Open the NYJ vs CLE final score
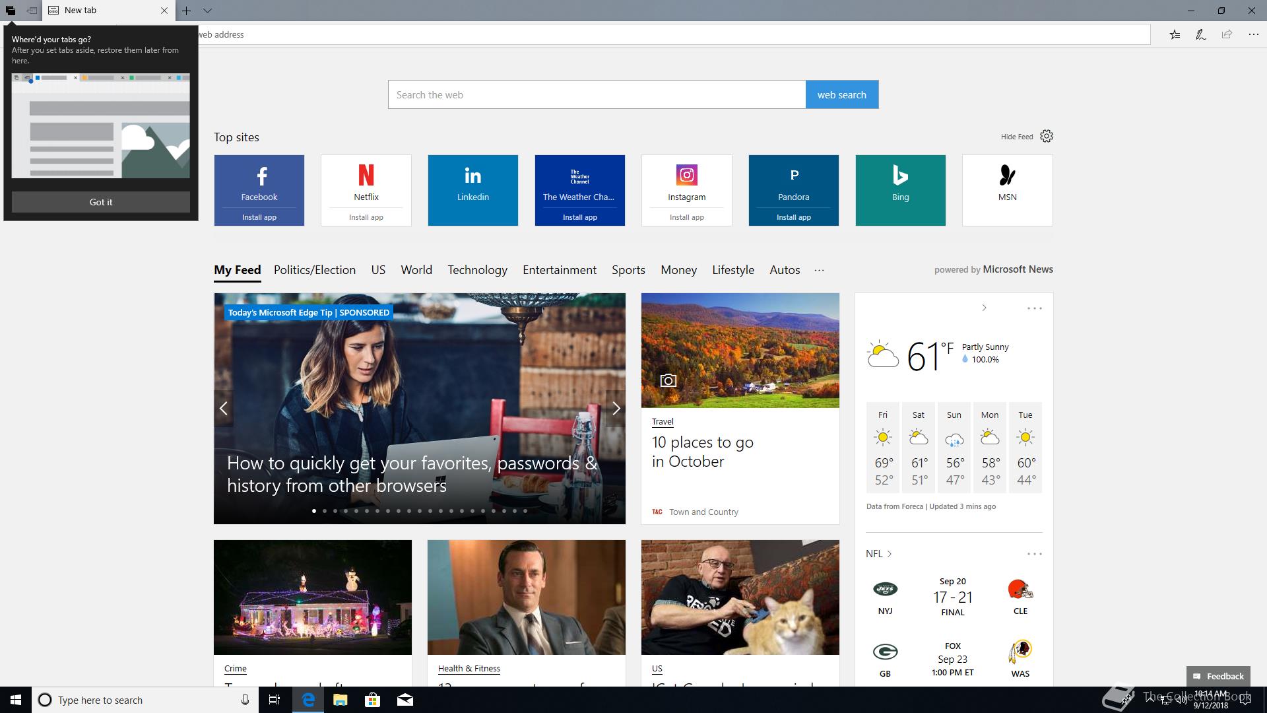This screenshot has width=1267, height=713. click(x=953, y=597)
